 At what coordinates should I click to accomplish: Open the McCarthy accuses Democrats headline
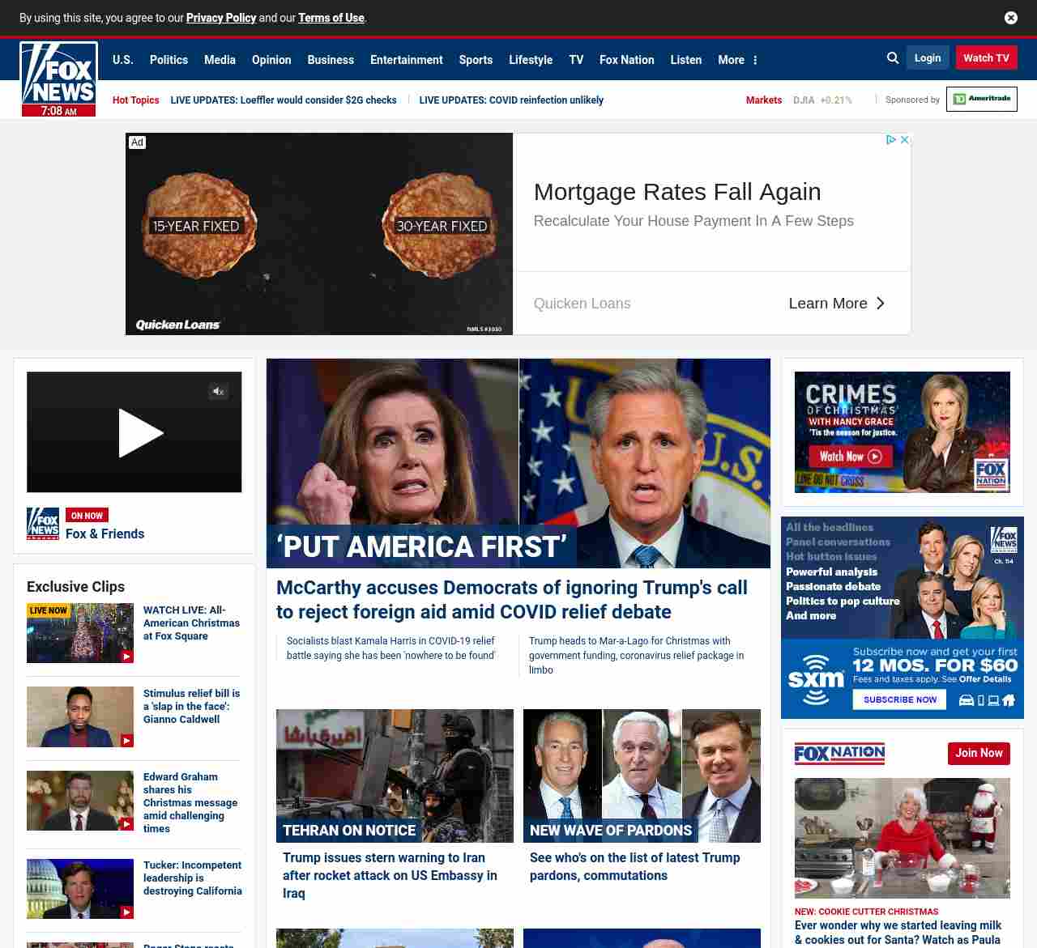[x=511, y=599]
